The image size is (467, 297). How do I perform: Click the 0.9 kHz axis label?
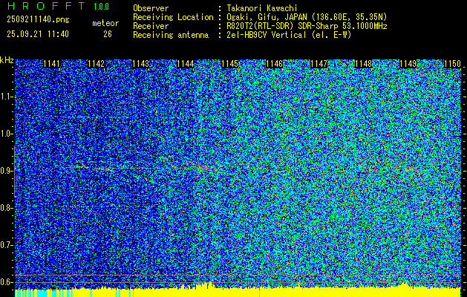coord(6,171)
